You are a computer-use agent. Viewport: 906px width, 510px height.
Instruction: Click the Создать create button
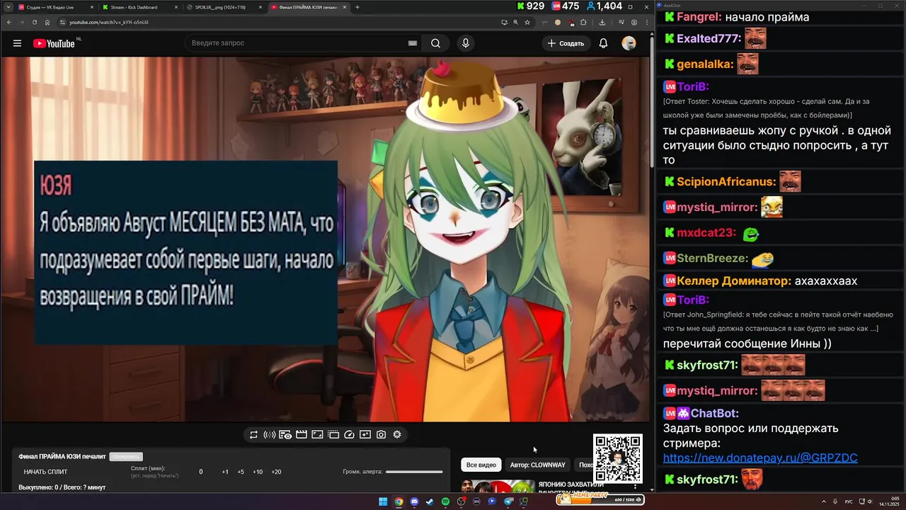coord(566,43)
